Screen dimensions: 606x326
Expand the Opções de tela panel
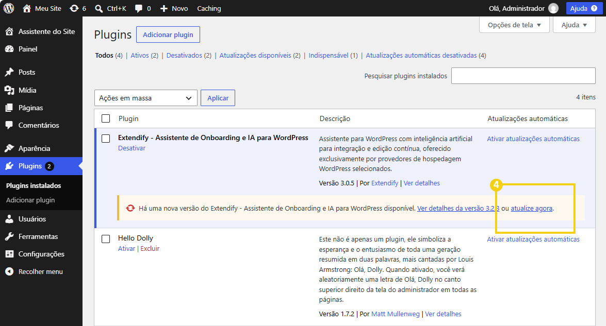click(514, 25)
